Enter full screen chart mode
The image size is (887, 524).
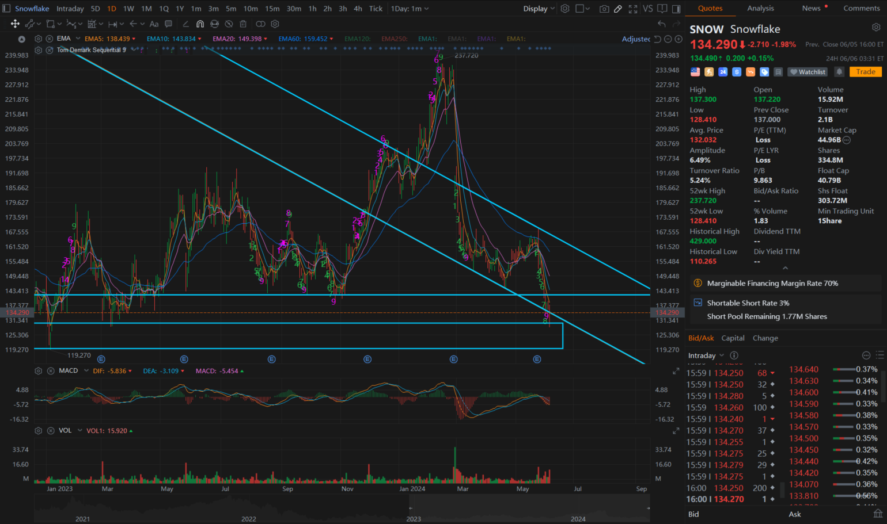pos(633,9)
